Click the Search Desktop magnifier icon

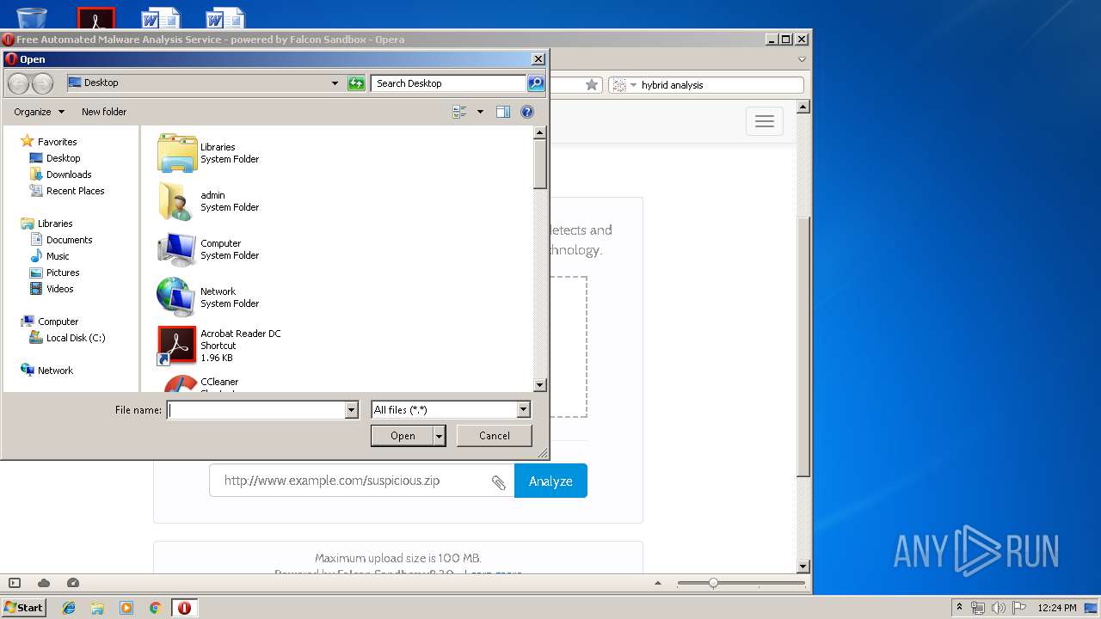pyautogui.click(x=536, y=83)
